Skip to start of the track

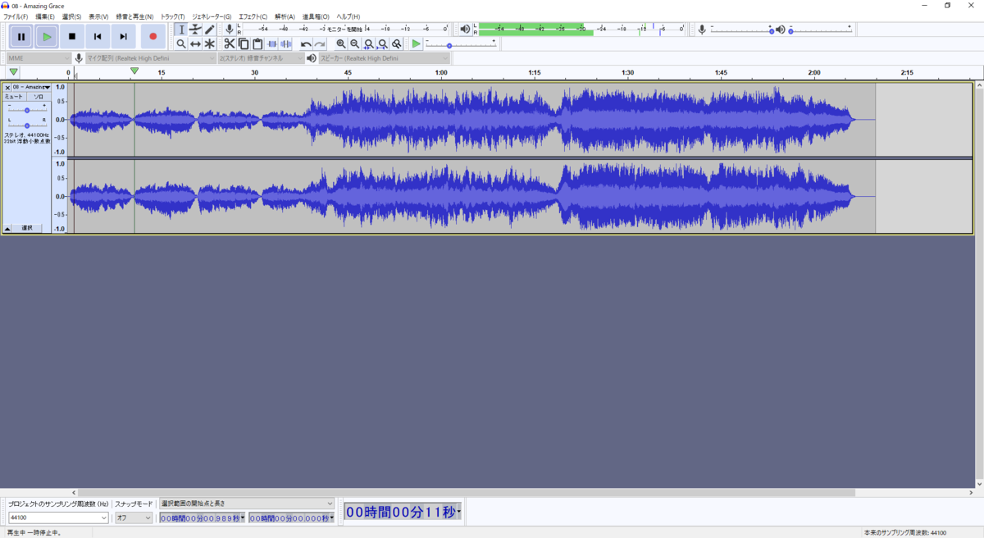coord(98,36)
